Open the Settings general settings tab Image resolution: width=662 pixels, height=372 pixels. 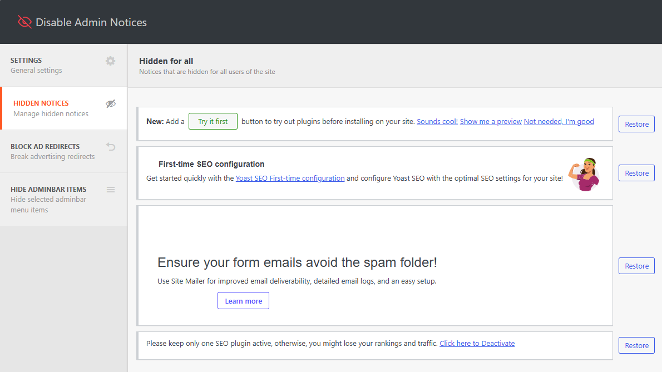[37, 65]
